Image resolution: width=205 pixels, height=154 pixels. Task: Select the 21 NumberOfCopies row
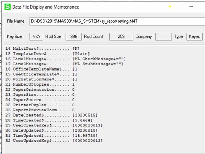coord(40,84)
